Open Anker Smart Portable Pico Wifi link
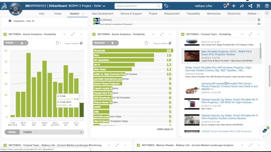The image size is (271, 152). [219, 69]
